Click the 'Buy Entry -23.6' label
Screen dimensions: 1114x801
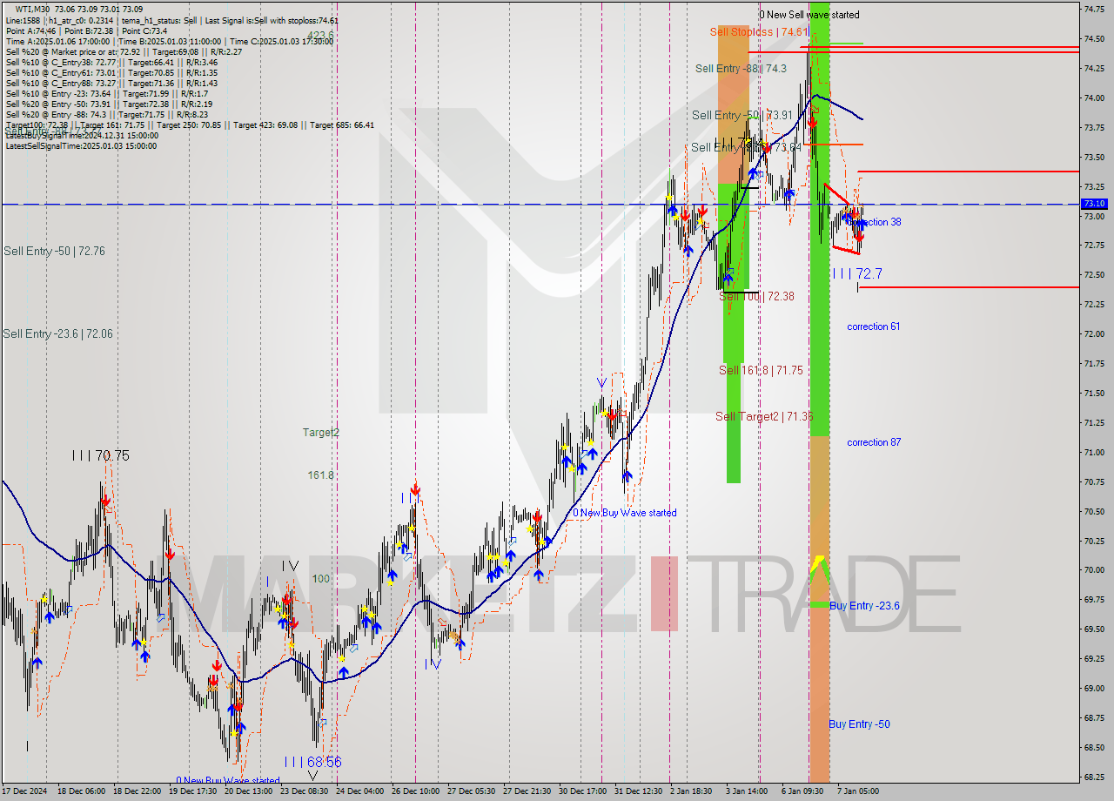(x=864, y=606)
